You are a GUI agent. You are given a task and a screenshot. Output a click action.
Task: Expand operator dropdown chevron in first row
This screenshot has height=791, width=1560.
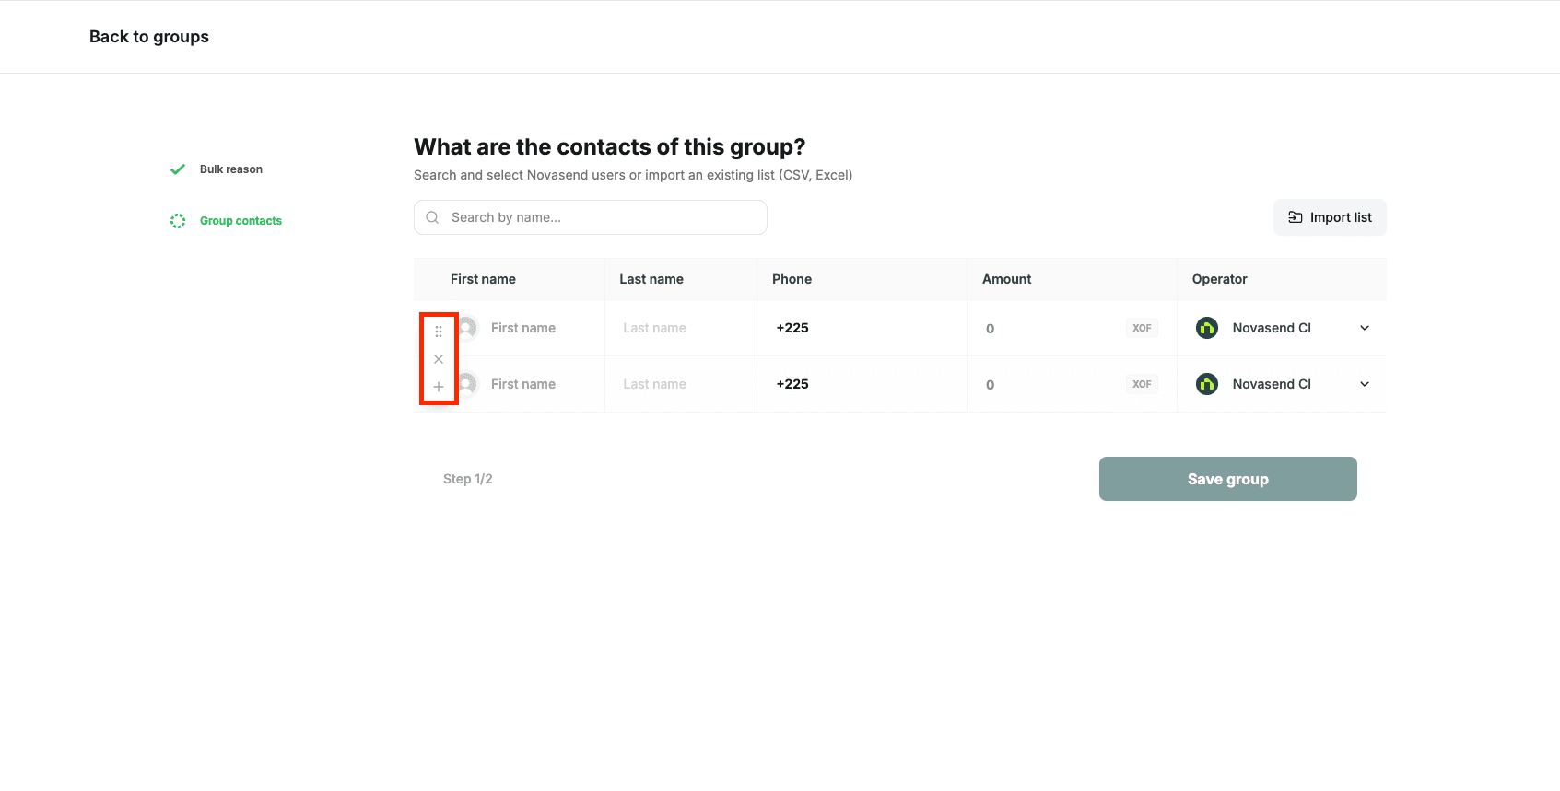[1365, 328]
